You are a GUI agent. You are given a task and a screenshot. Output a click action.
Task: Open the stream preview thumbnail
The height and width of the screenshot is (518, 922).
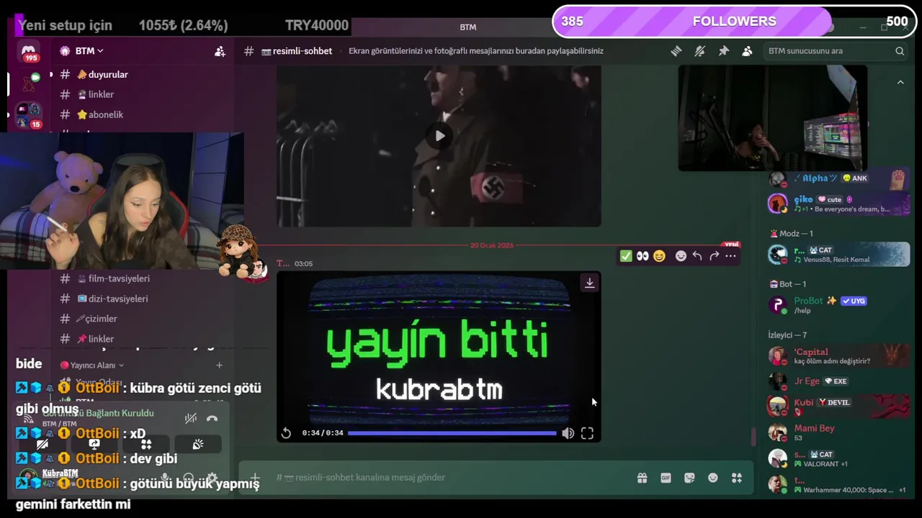[x=772, y=118]
